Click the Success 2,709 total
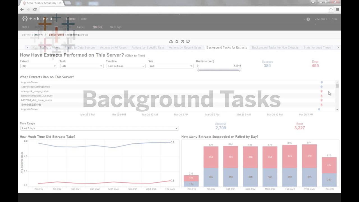The image size is (359, 202). (220, 128)
